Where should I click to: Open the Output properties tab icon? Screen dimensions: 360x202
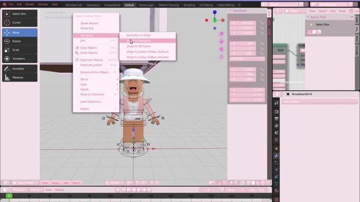[x=276, y=118]
